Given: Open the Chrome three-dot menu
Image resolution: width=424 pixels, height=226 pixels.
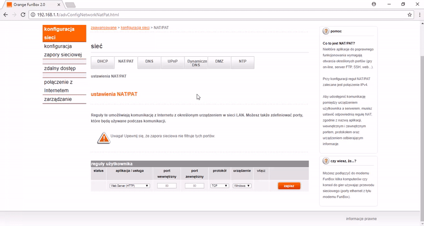Looking at the screenshot, I should coord(418,15).
